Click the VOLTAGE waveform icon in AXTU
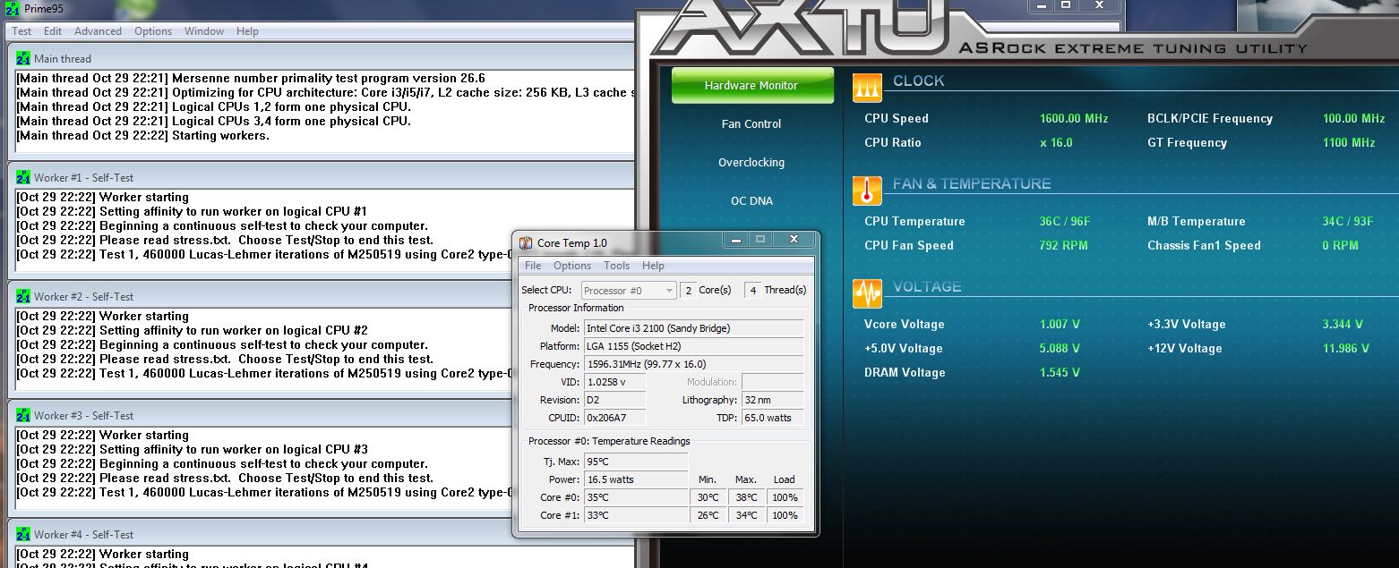 tap(867, 292)
